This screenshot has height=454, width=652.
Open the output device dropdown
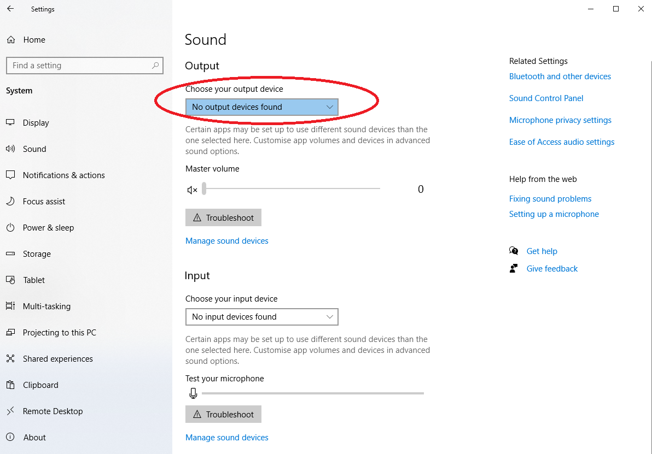[x=261, y=107]
